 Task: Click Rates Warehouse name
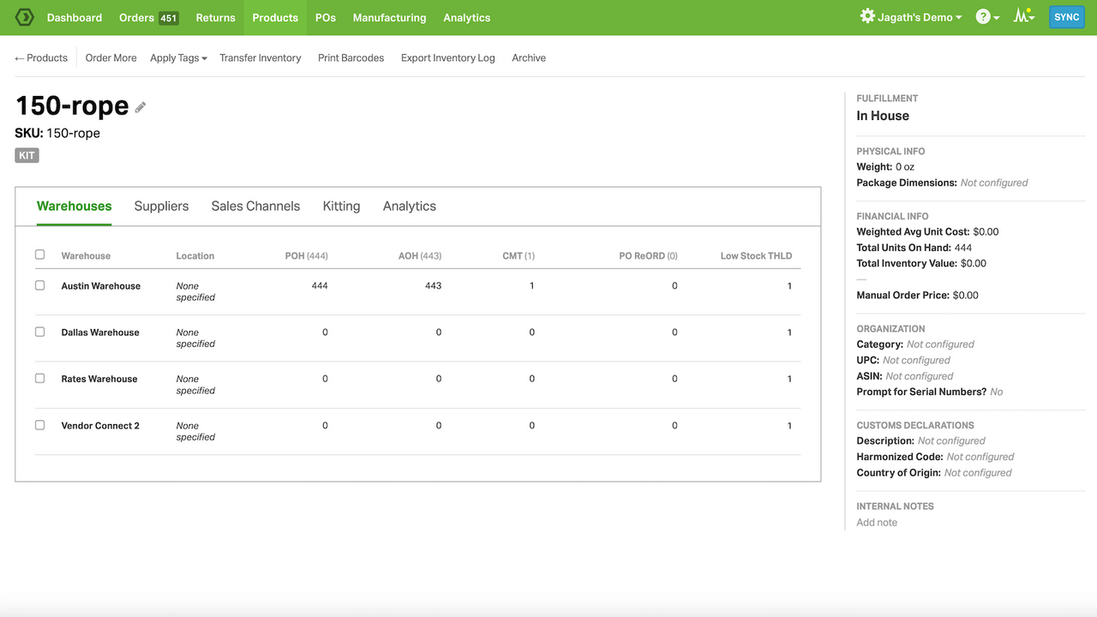(x=99, y=379)
